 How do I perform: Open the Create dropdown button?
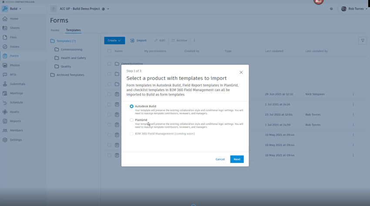114,40
